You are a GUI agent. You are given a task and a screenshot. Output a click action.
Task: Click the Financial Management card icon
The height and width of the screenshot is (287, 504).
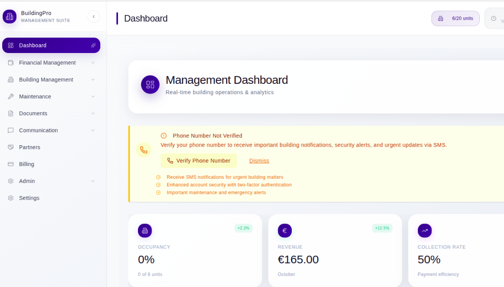pos(10,62)
